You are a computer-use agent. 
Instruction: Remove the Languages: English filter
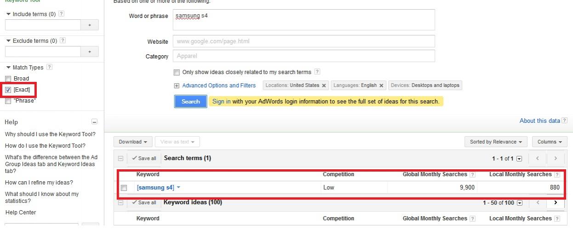[381, 86]
